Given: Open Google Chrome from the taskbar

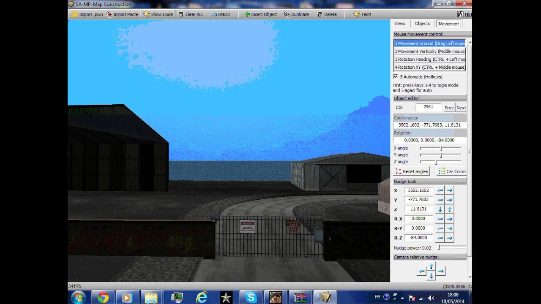Looking at the screenshot, I should 103,297.
